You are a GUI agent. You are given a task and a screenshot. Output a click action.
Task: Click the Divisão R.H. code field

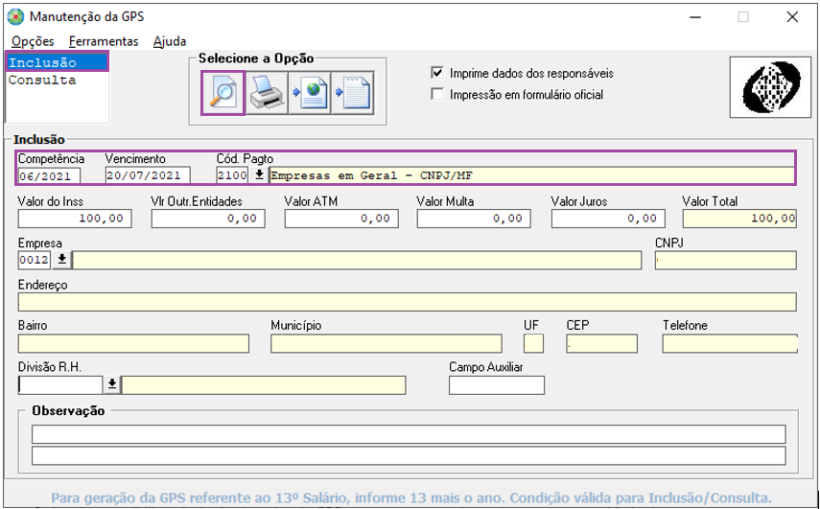point(59,385)
